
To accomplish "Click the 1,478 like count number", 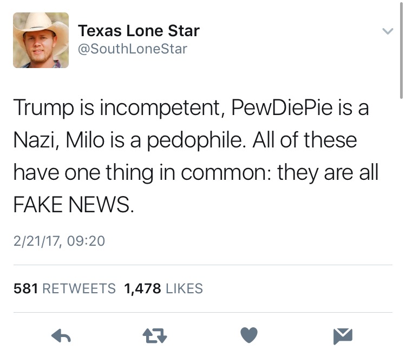I will tap(142, 288).
